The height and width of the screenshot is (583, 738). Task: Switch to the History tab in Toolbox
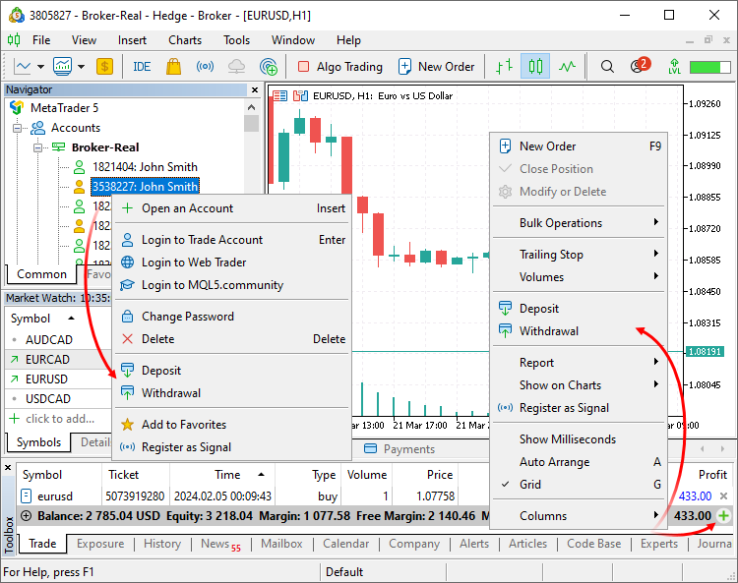[162, 544]
